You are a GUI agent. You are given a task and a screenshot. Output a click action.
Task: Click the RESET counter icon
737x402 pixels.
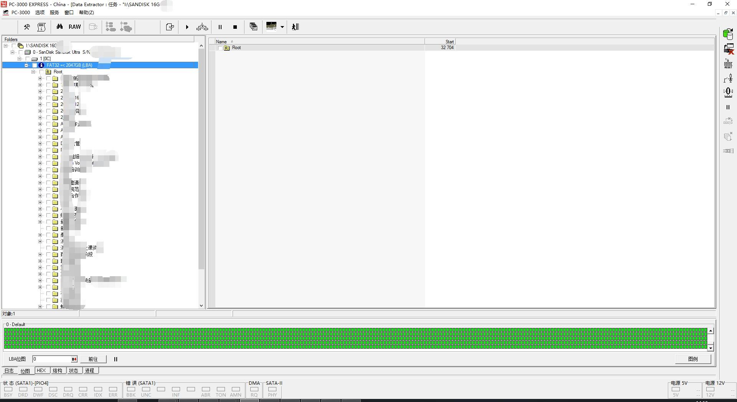[x=728, y=64]
